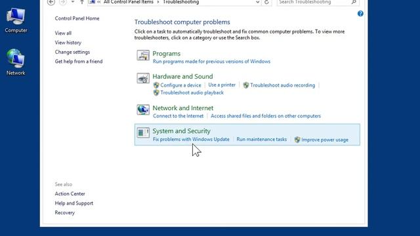Go up one level with the up arrow
The height and width of the screenshot is (236, 420).
coord(82,2)
